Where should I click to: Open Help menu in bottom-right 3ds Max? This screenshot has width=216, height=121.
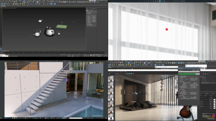point(168,61)
